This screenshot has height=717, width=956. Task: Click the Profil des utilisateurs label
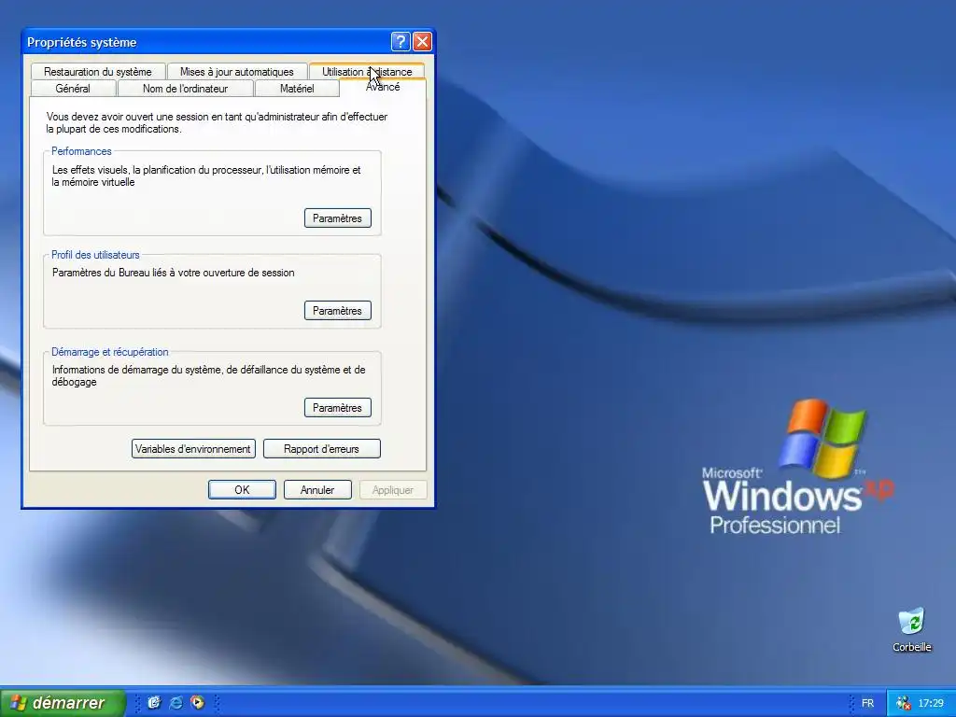[96, 255]
